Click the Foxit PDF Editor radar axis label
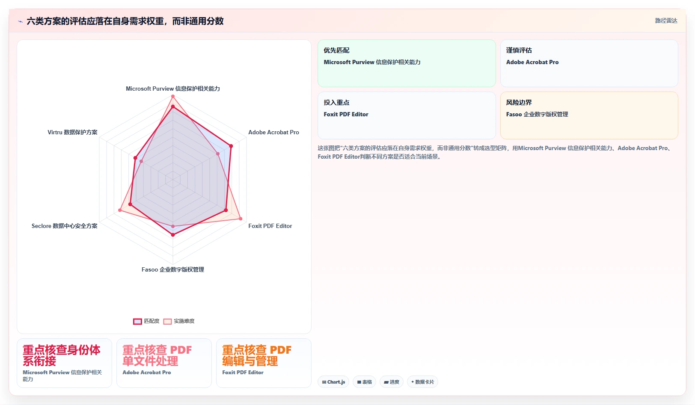 click(x=270, y=226)
